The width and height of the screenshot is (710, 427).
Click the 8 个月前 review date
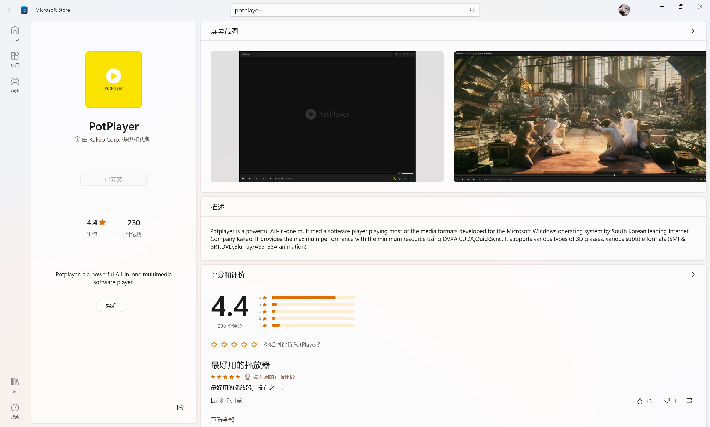[x=231, y=401]
